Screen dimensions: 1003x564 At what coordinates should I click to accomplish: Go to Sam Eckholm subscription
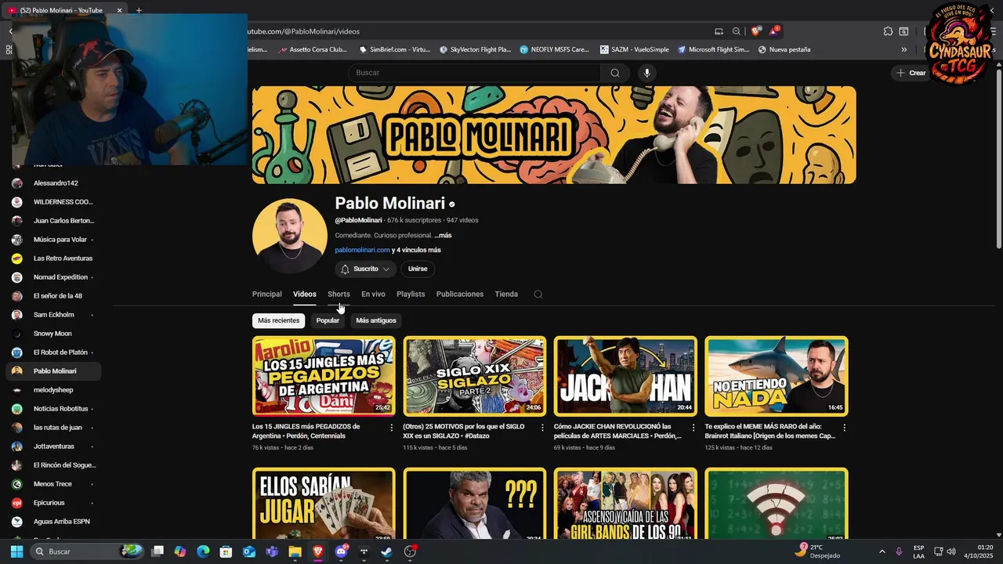pyautogui.click(x=53, y=315)
